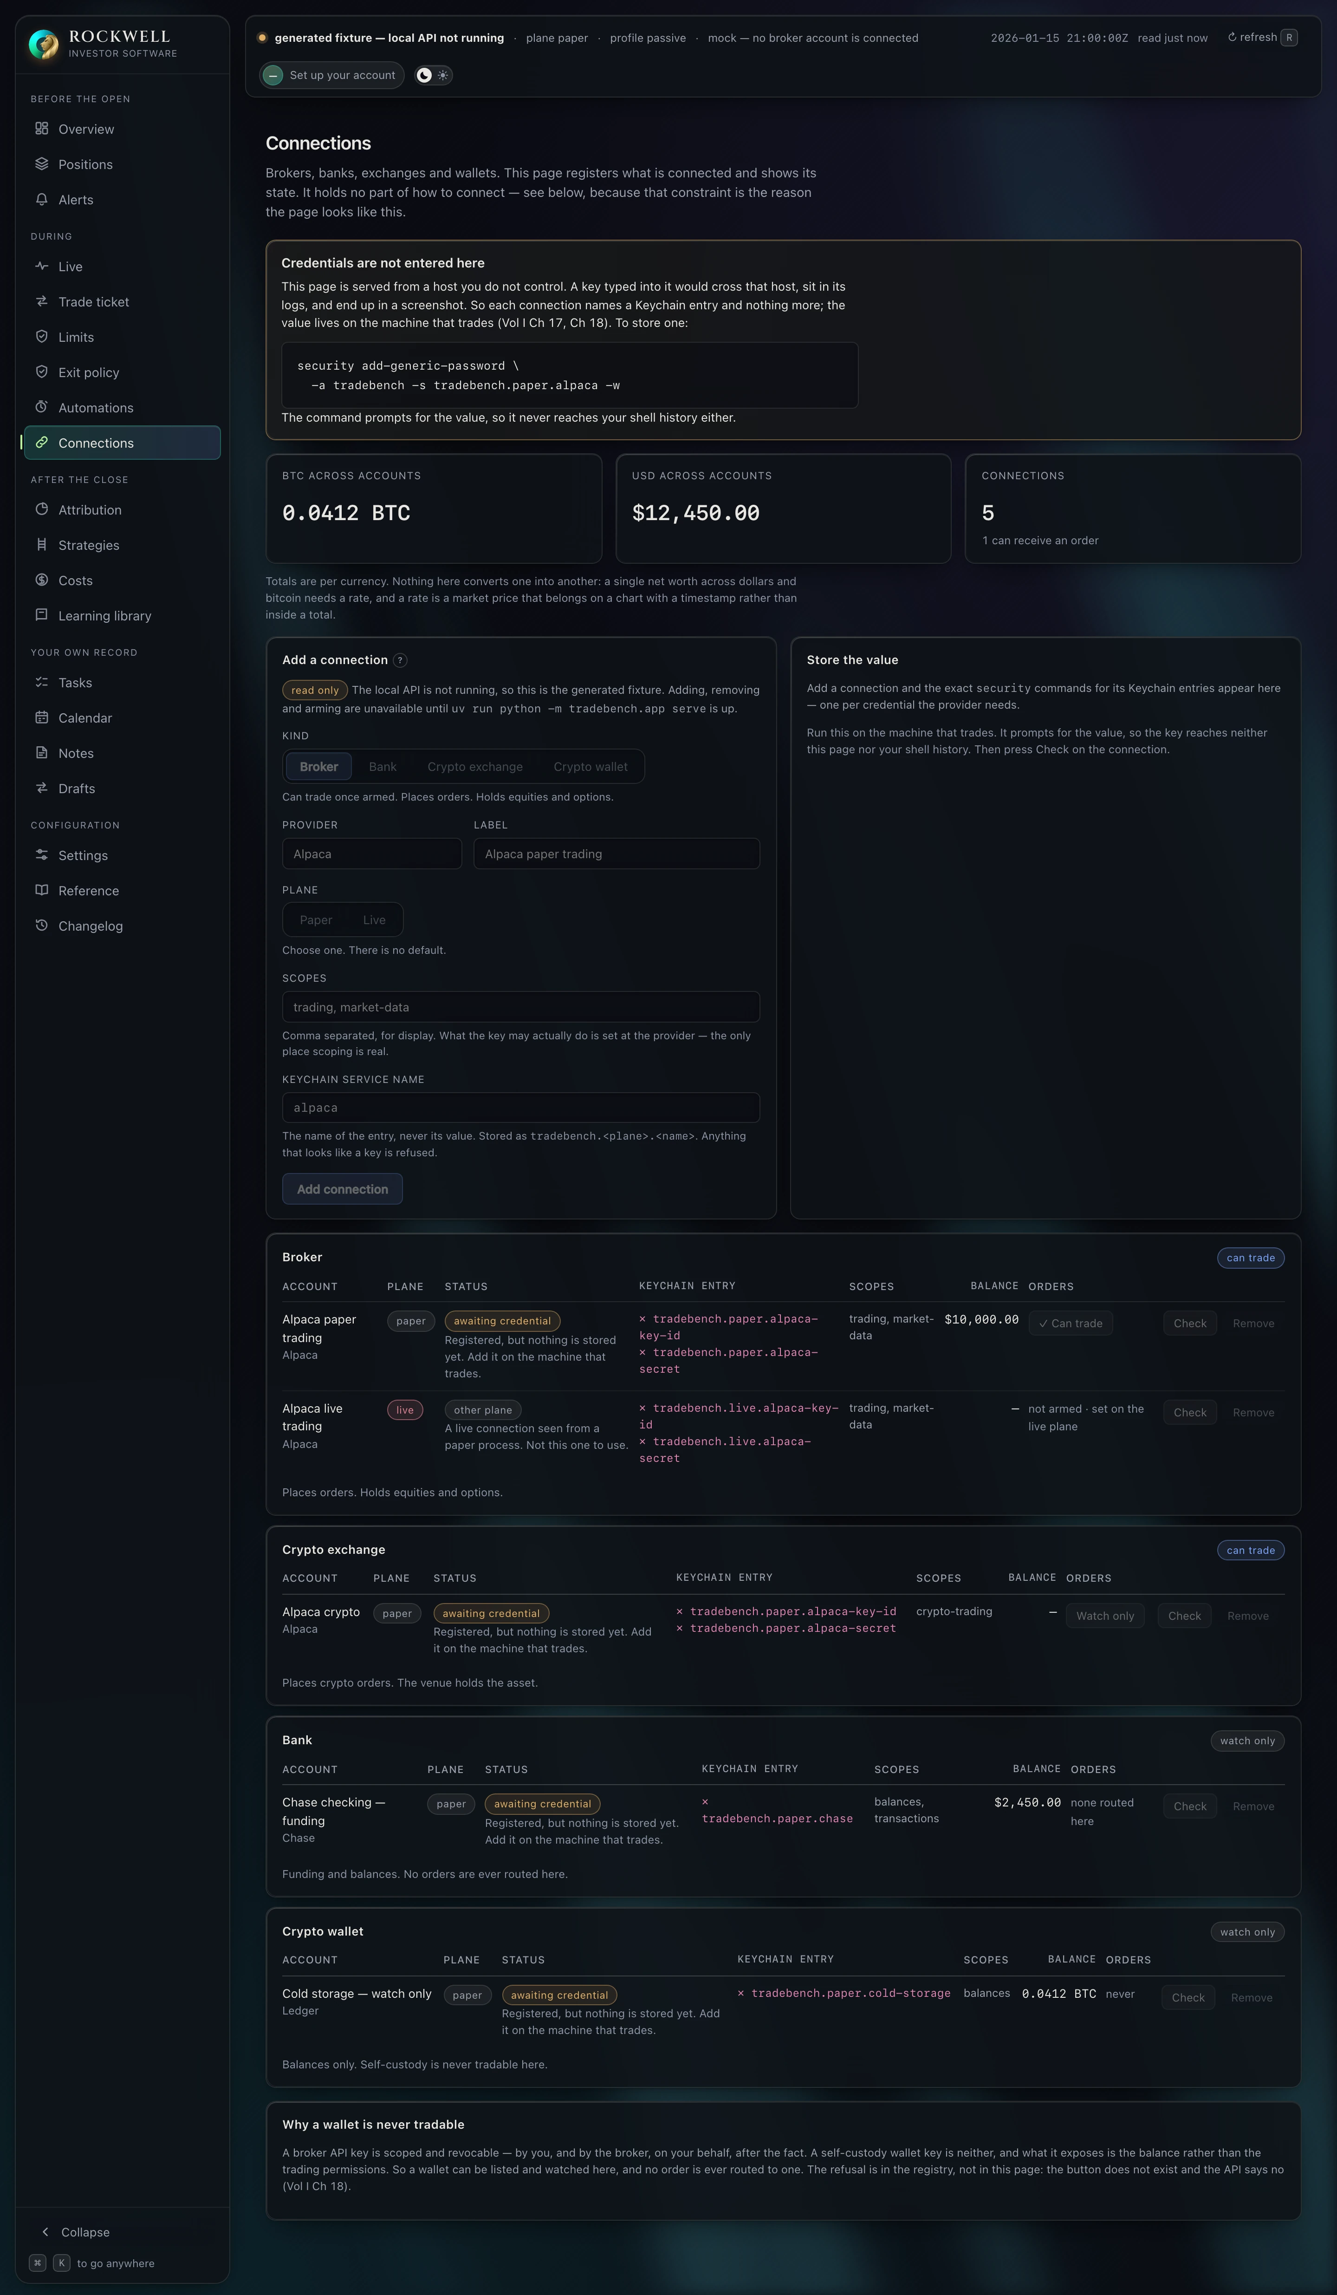Screen dimensions: 1337x2295
Task: Click the Alerts bell icon
Action: (42, 199)
